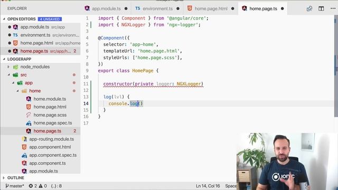Screen dimensions: 338x190
Task: Open app.component.spec.ts file
Action: coord(53,155)
